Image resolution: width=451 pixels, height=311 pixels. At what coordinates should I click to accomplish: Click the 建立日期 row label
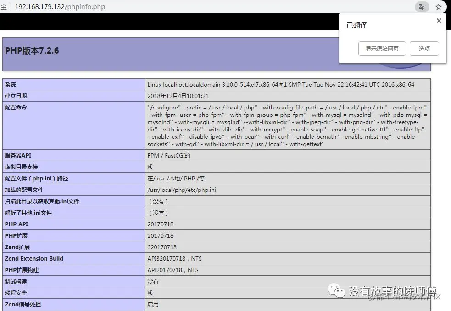point(16,96)
